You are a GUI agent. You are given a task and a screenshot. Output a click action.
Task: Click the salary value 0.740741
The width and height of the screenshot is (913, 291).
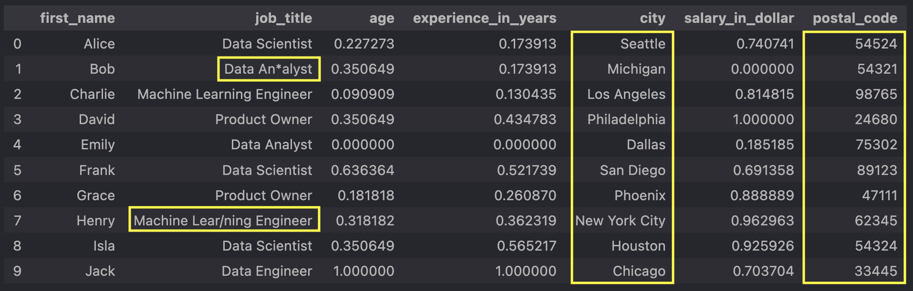click(x=765, y=44)
